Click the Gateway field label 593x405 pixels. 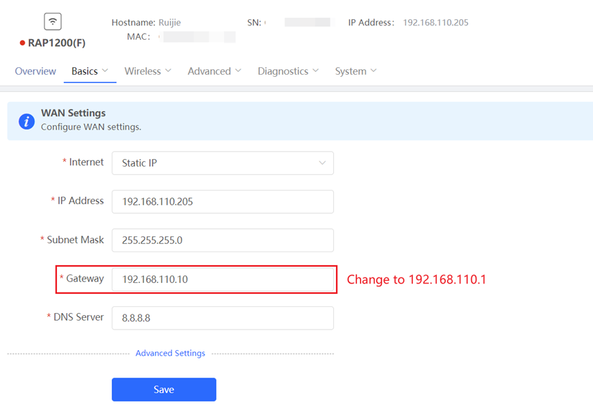(85, 279)
